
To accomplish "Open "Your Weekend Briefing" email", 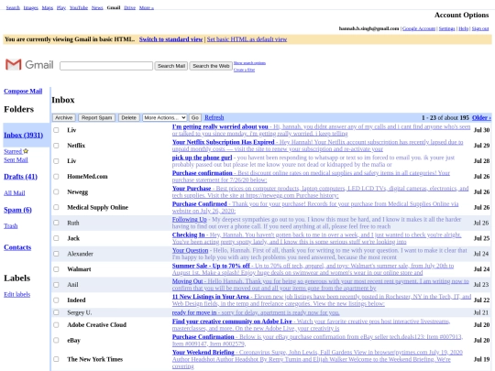I will point(203,353).
